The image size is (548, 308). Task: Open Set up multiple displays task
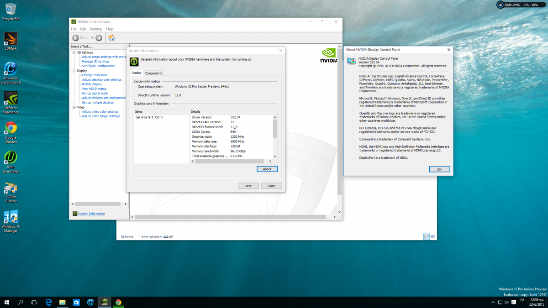[x=98, y=102]
